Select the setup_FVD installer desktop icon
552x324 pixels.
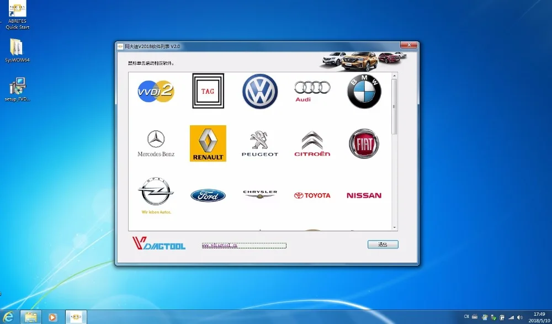click(17, 89)
